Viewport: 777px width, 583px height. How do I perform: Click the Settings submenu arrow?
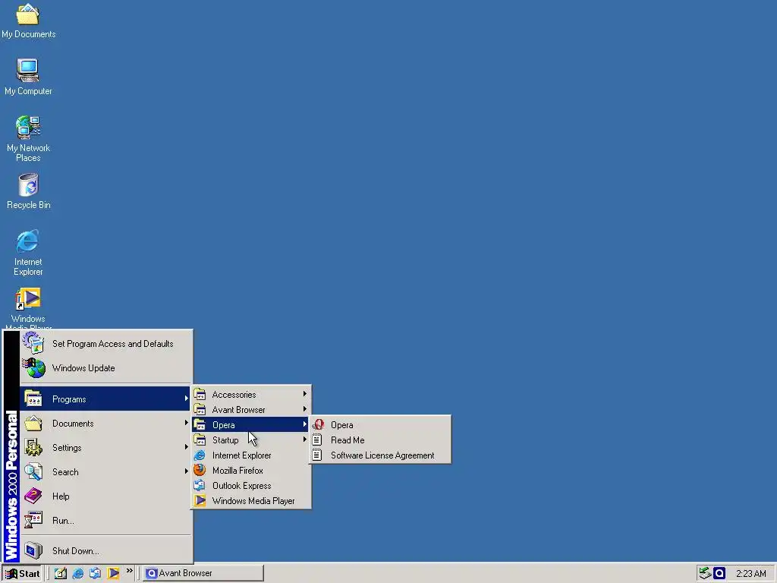186,446
